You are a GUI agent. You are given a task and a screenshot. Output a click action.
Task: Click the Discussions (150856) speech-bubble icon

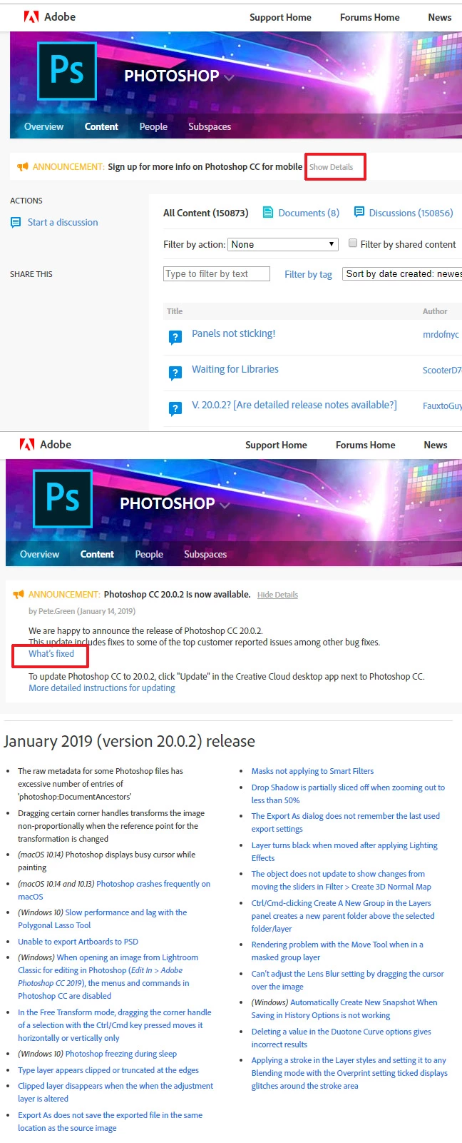[x=359, y=212]
